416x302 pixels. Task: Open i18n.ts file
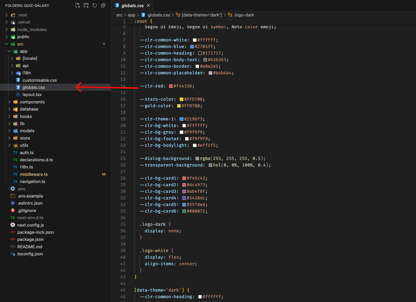click(26, 167)
